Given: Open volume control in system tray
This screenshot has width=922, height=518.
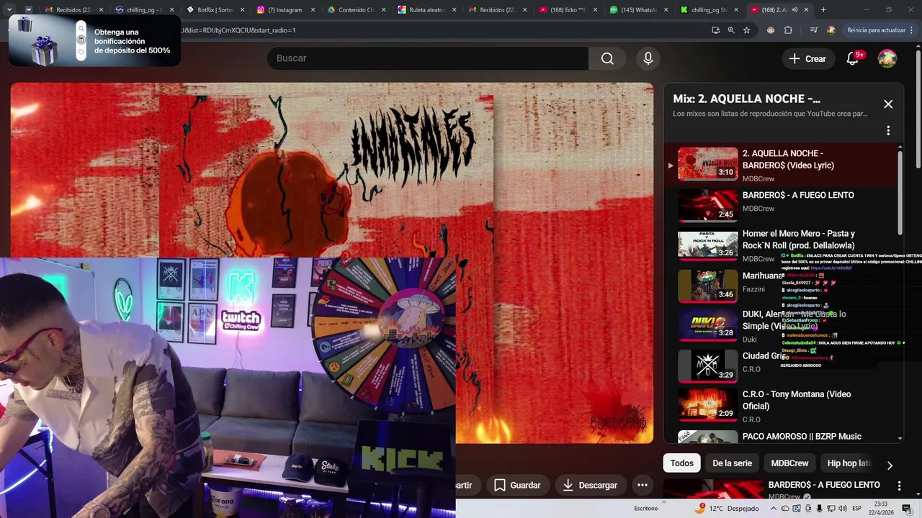Looking at the screenshot, I should point(841,509).
